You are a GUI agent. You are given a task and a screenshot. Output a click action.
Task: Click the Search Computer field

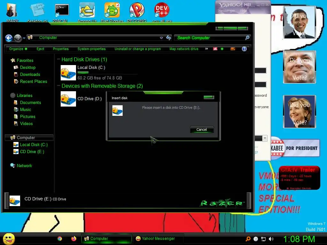pyautogui.click(x=209, y=38)
